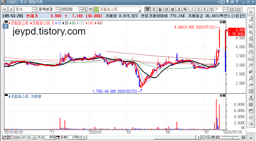Click the asterisk-like icon in title bar
Image resolution: width=256 pixels, height=141 pixels.
(232, 2)
